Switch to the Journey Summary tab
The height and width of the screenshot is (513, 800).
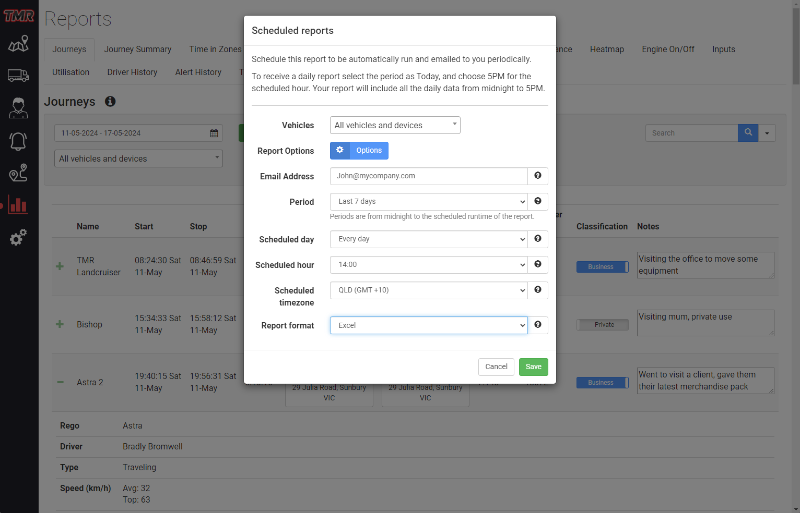137,50
